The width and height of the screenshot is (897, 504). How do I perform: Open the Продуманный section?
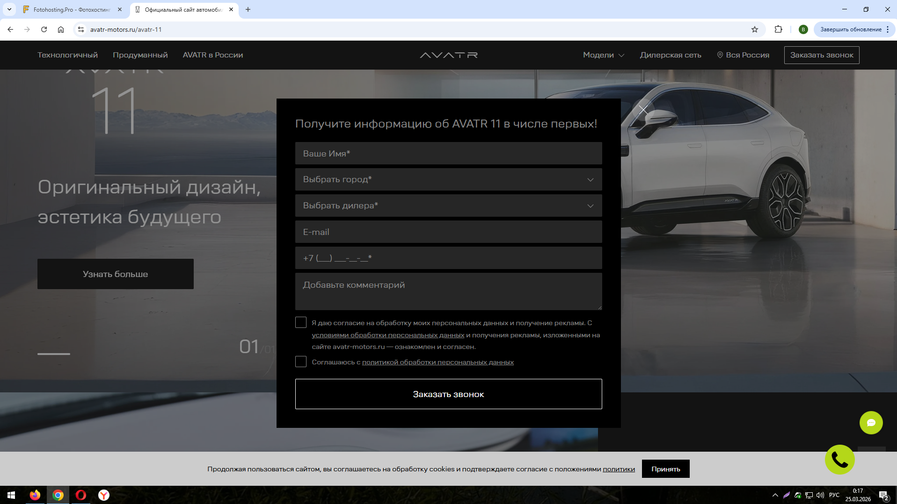click(140, 55)
